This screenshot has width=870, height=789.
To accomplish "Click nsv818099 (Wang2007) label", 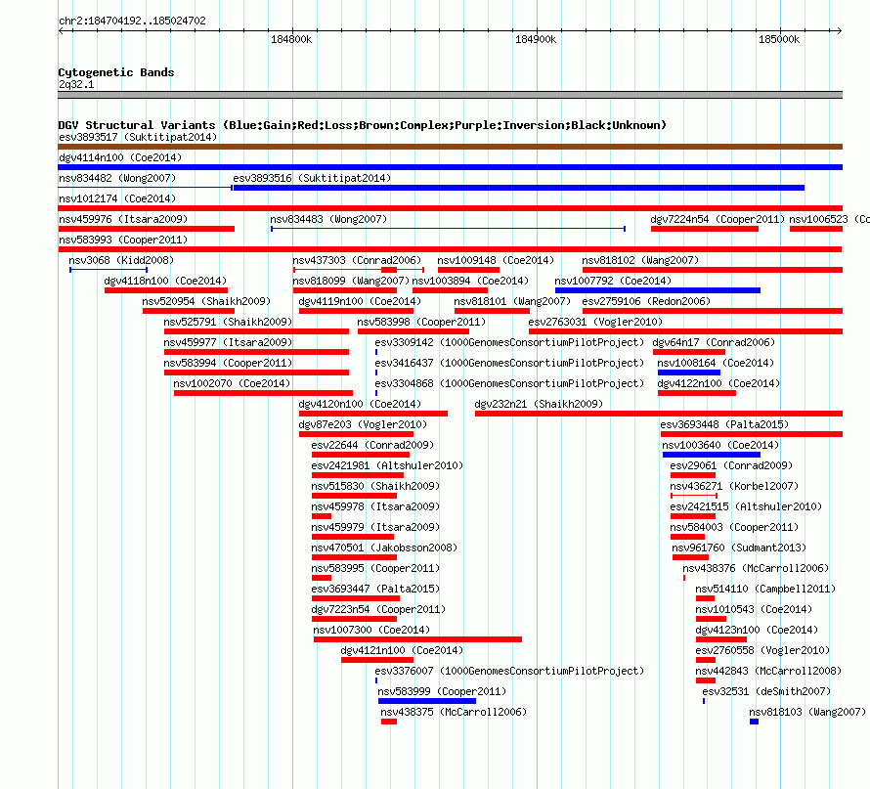I will 351,281.
